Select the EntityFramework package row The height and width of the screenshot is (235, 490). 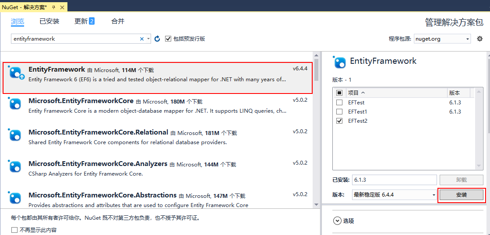pyautogui.click(x=158, y=78)
